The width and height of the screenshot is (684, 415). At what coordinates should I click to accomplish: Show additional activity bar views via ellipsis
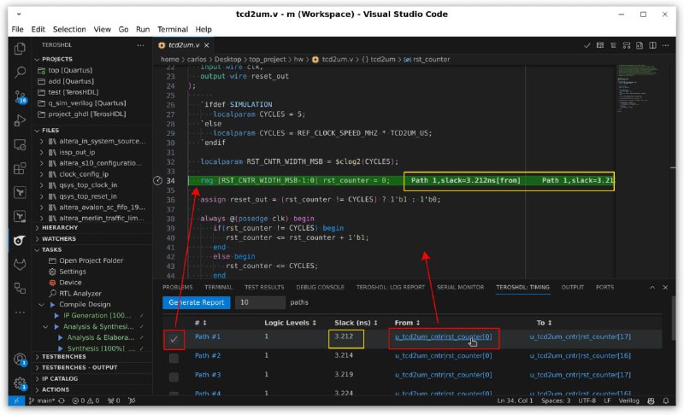pyautogui.click(x=20, y=312)
